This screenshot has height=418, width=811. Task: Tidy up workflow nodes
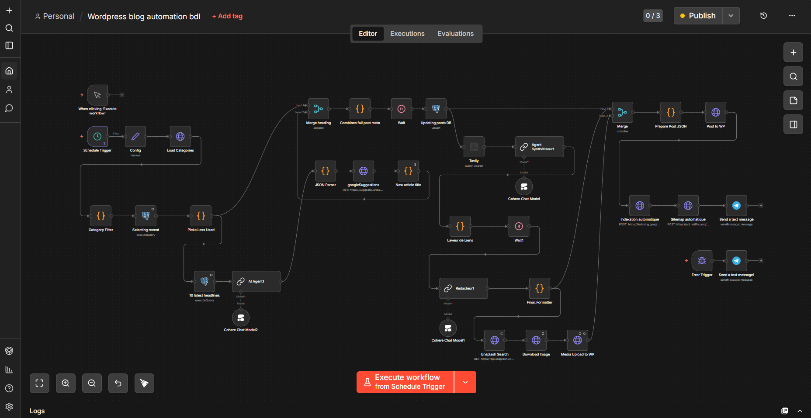tap(144, 383)
